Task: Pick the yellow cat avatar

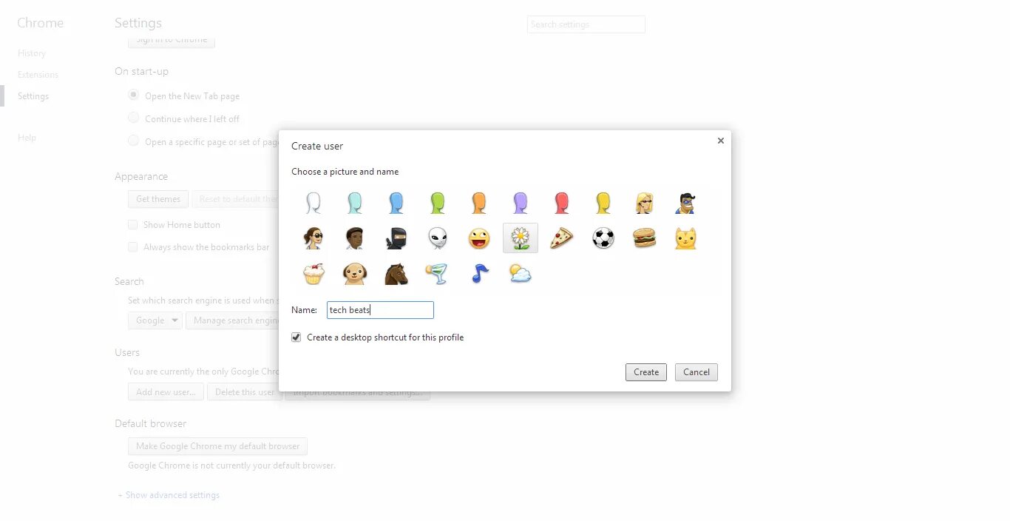Action: coord(686,238)
